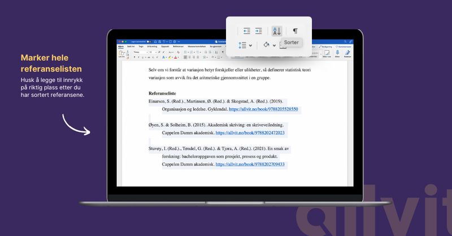
Task: Click the Multilevel list icon
Action: point(197,52)
